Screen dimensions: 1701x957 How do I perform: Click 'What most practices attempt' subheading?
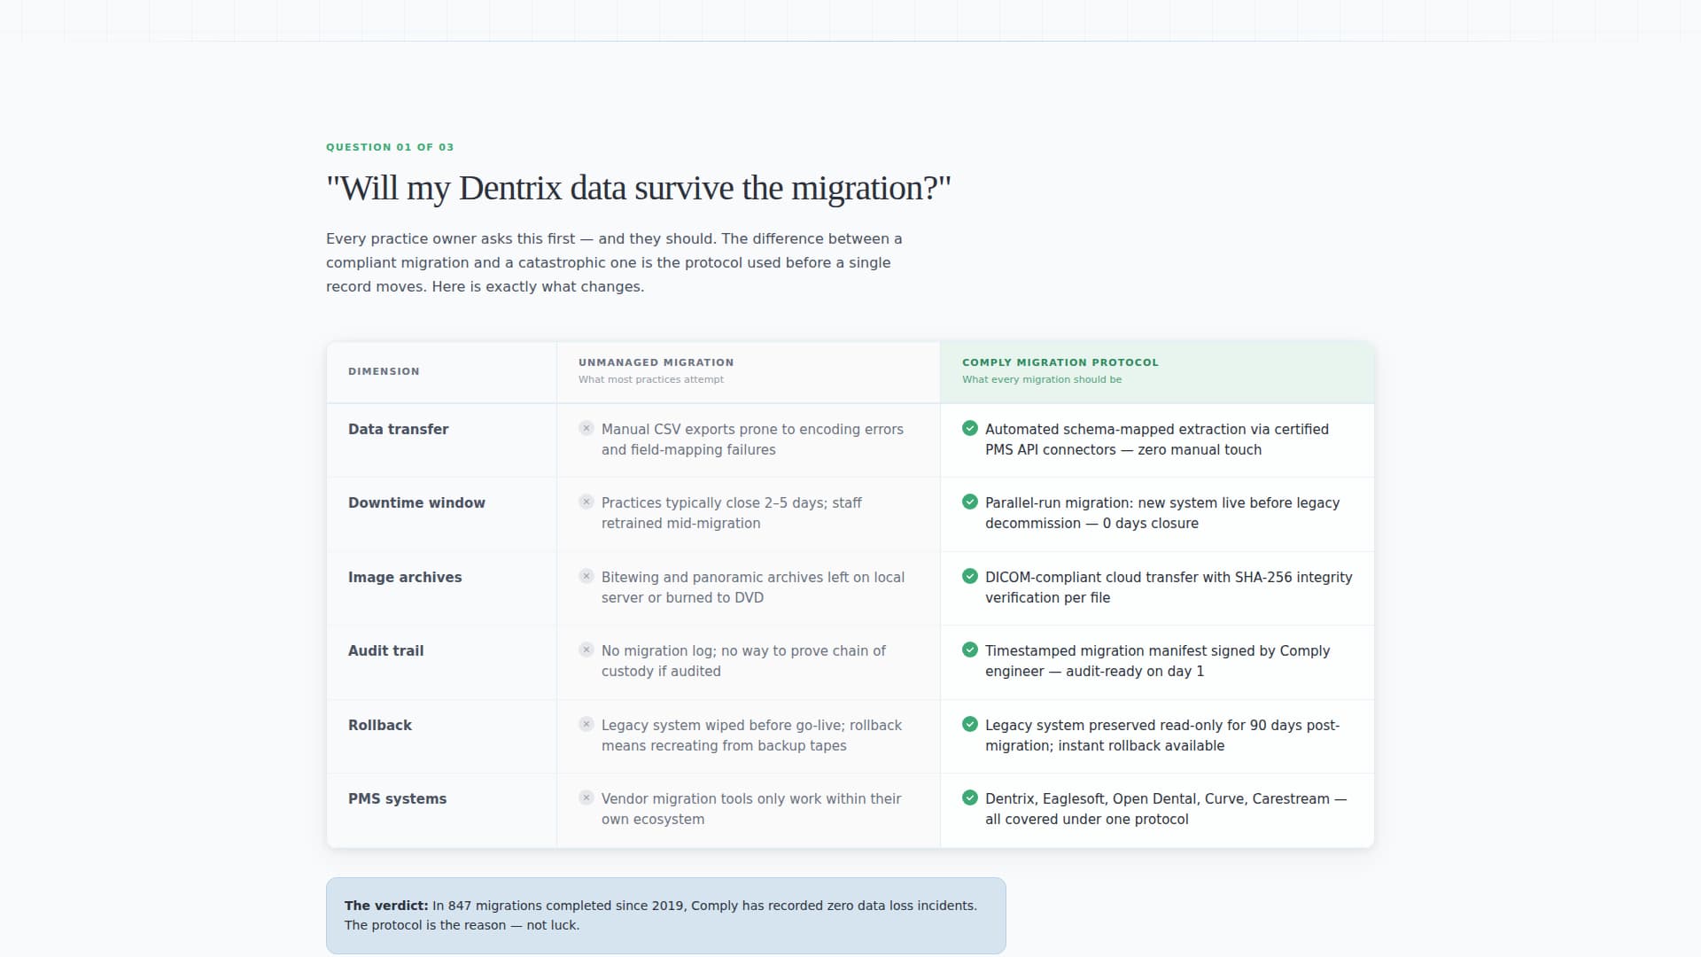tap(651, 379)
